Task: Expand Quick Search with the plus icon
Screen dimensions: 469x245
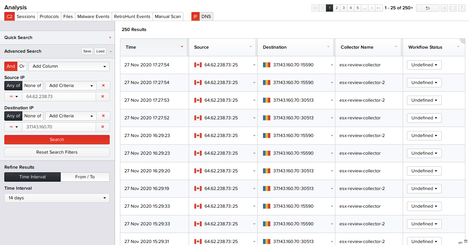Action: point(110,38)
